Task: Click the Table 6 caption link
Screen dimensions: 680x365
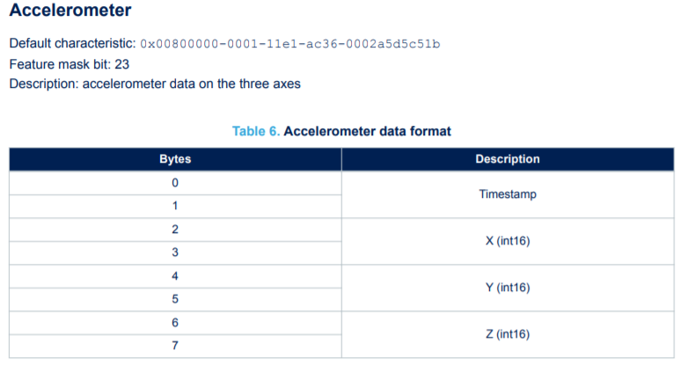Action: pyautogui.click(x=256, y=131)
